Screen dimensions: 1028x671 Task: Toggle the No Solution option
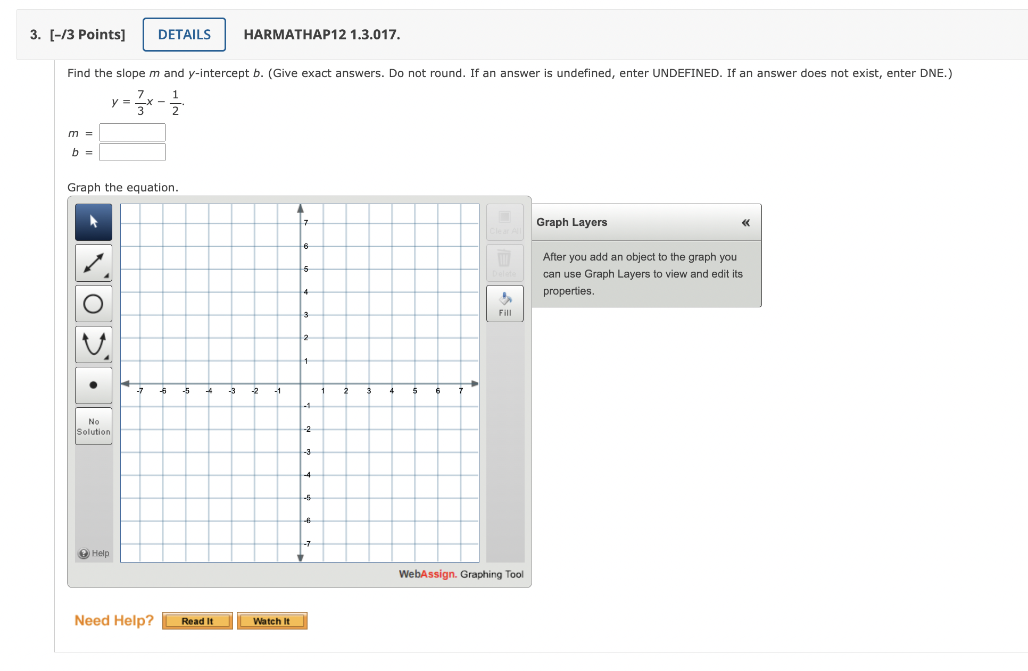click(93, 426)
